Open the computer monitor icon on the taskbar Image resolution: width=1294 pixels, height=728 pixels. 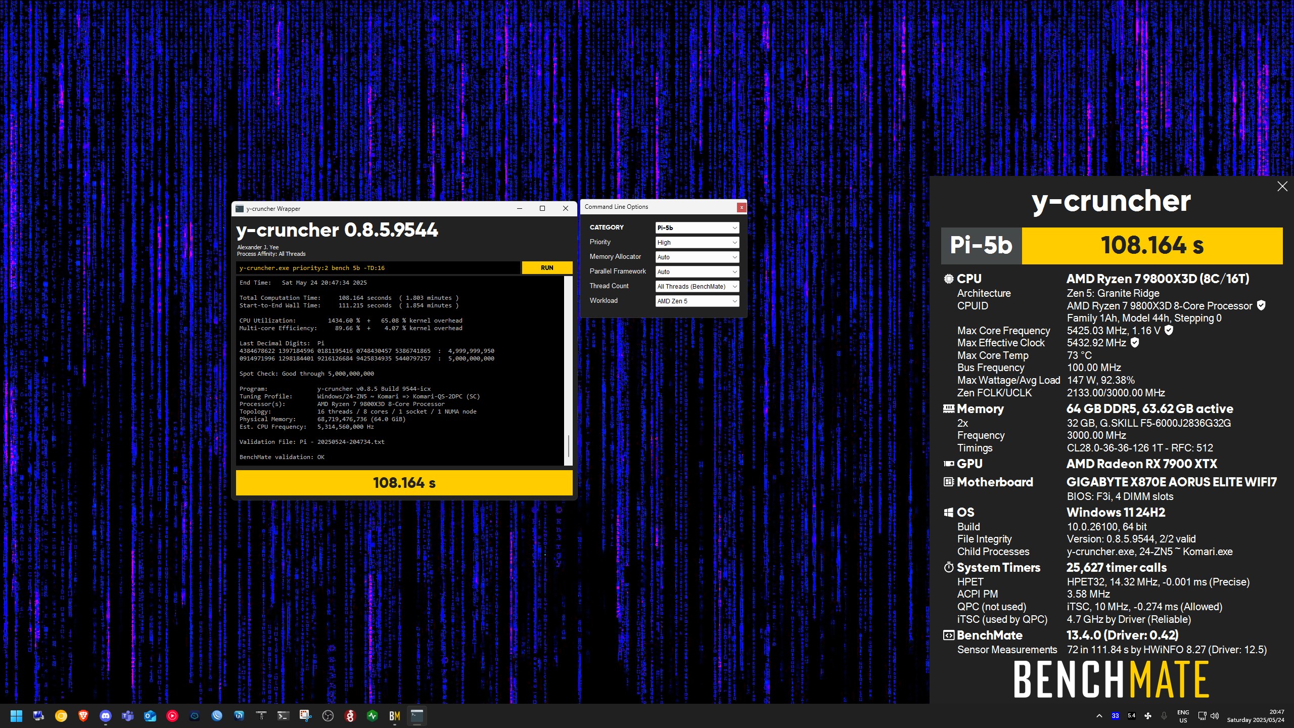tap(38, 716)
